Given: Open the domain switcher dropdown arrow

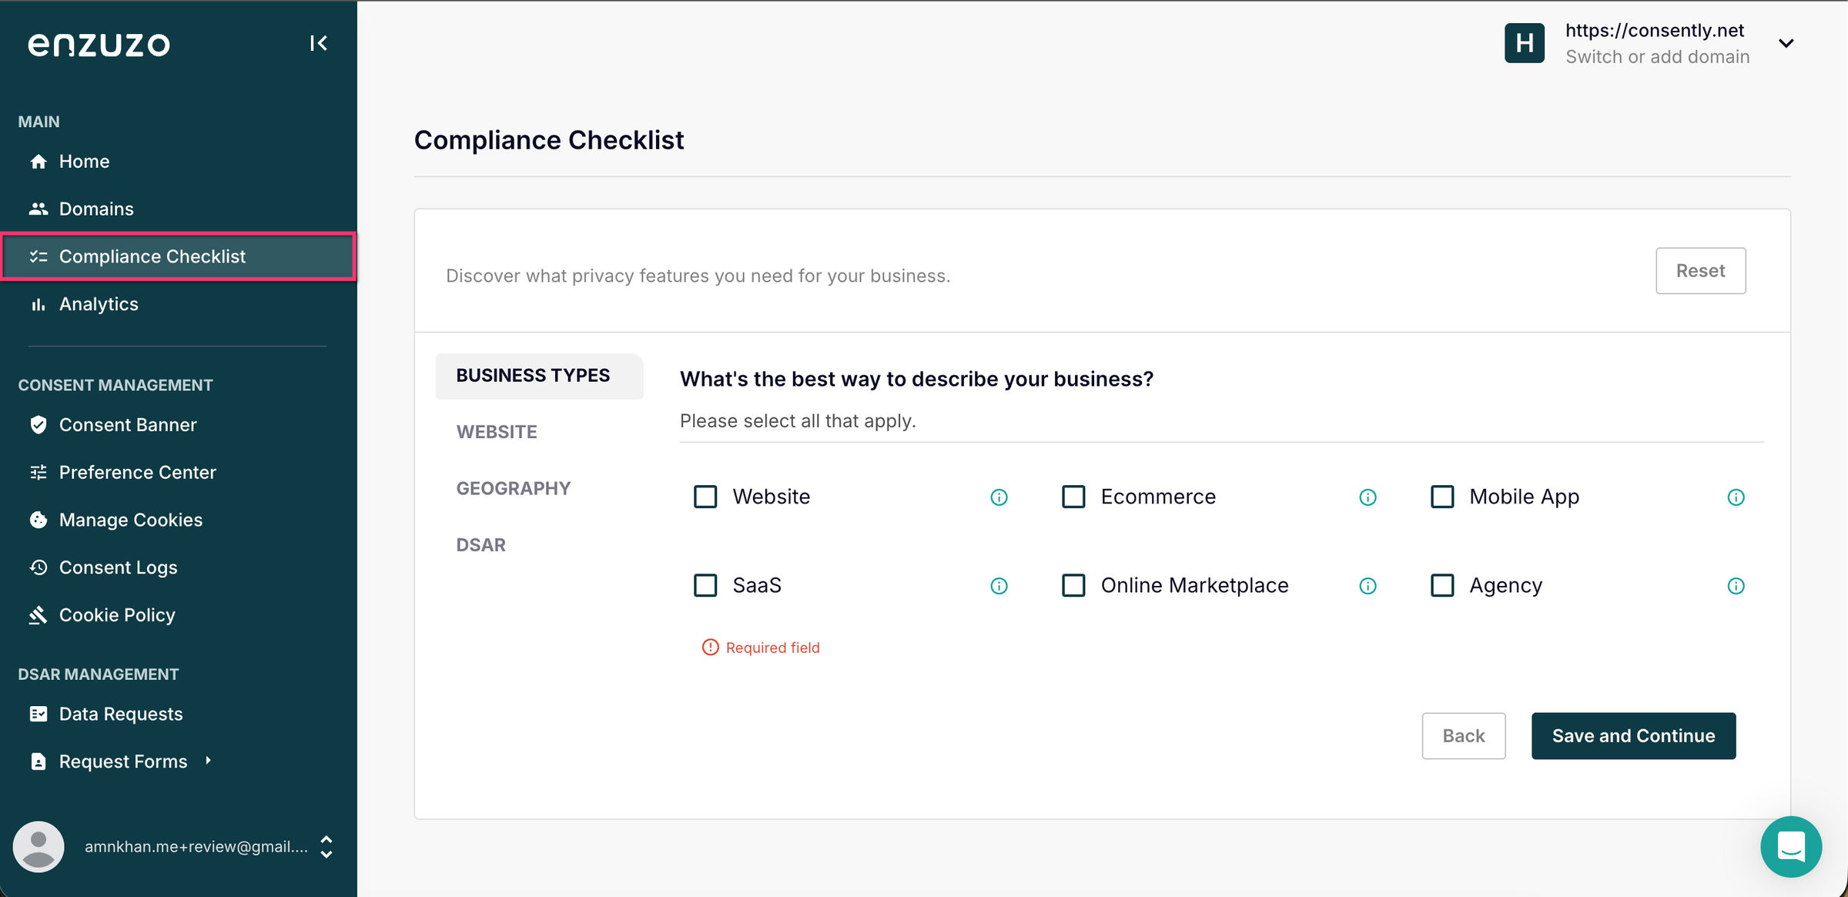Looking at the screenshot, I should point(1786,43).
